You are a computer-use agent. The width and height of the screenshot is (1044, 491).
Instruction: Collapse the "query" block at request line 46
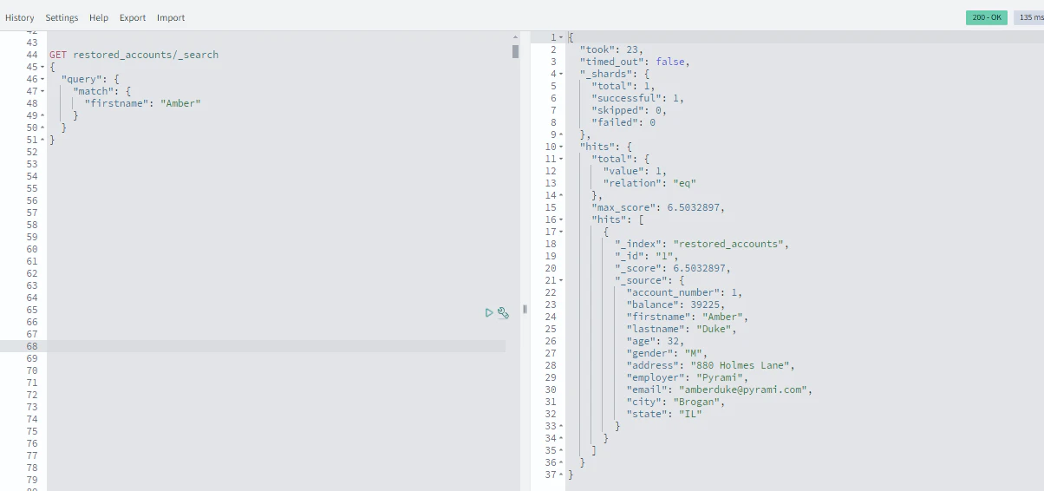(x=42, y=79)
